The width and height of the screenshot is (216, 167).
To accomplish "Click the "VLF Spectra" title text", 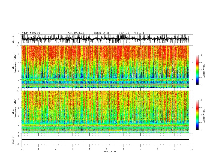I will pos(31,33).
